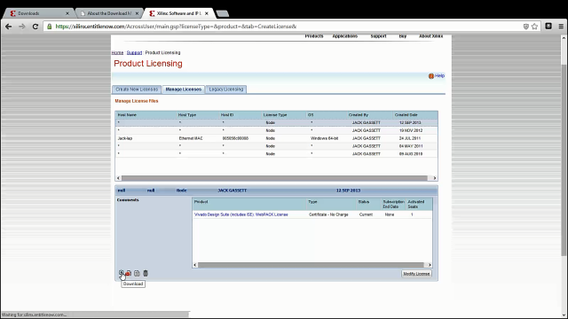Open the Vivado Design Suite WebPACK License link
Viewport: 568px width, 319px height.
(241, 214)
